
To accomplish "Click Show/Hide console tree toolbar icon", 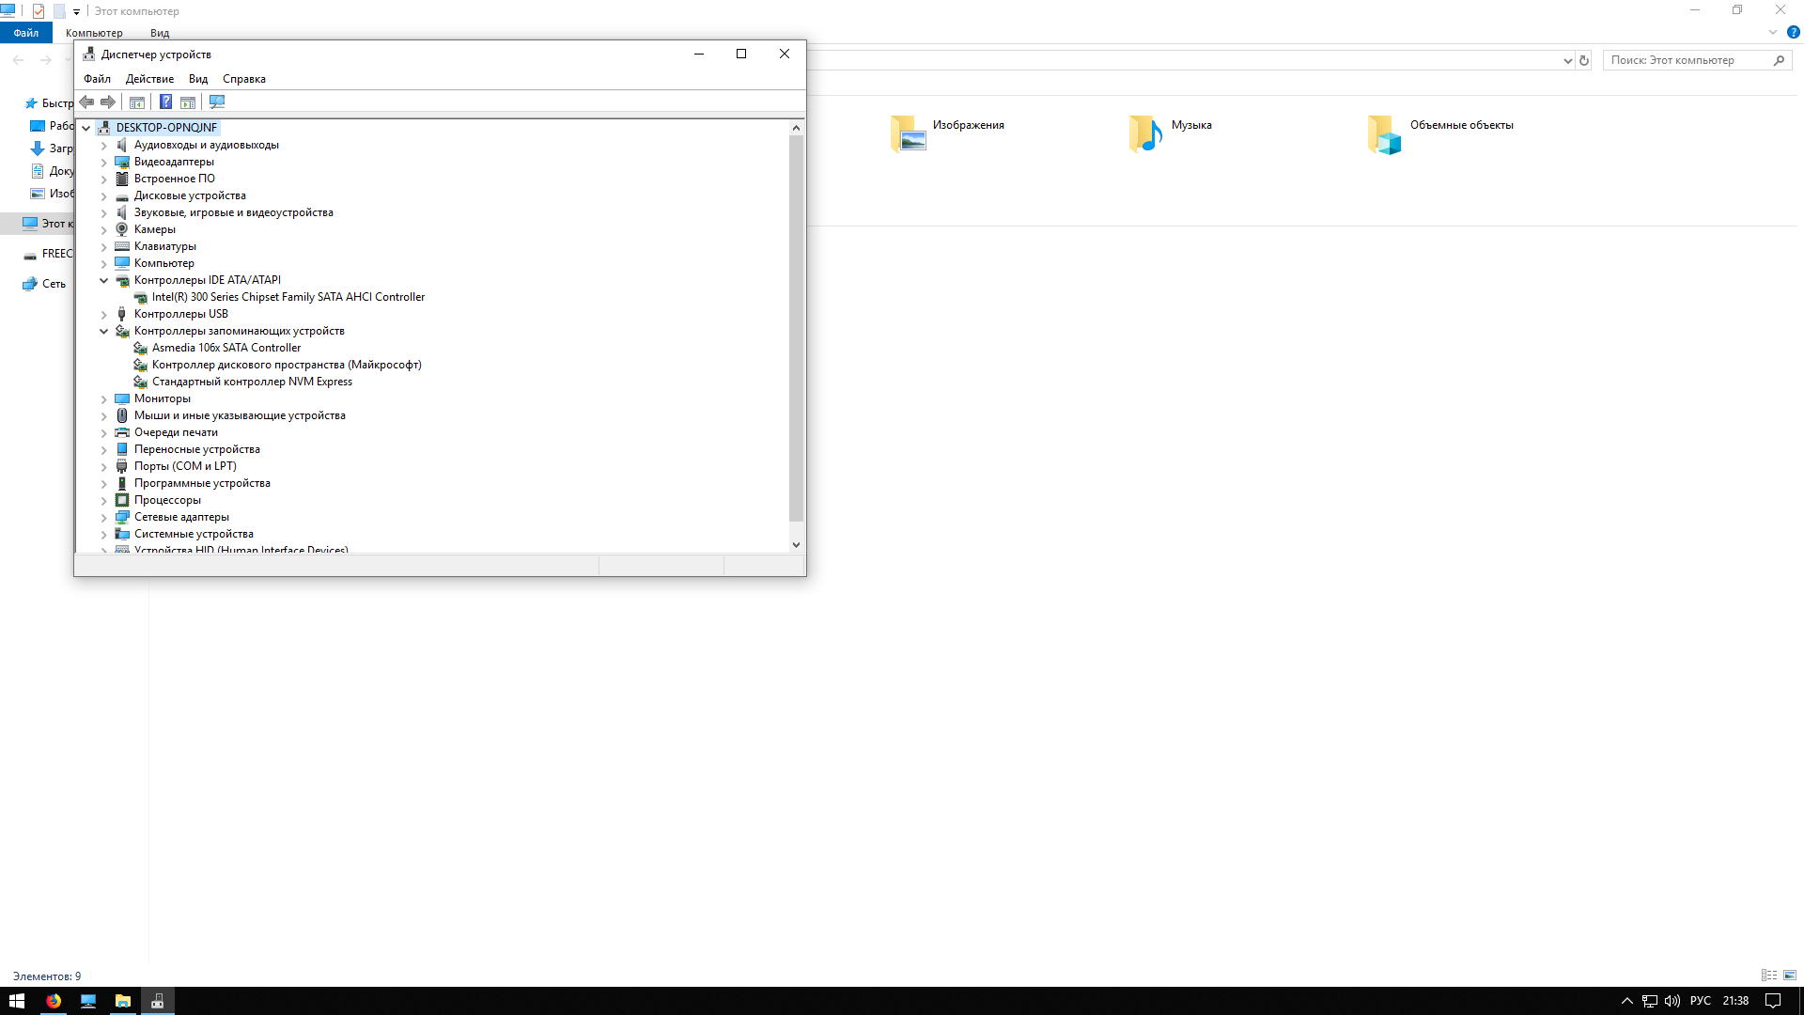I will coord(137,101).
